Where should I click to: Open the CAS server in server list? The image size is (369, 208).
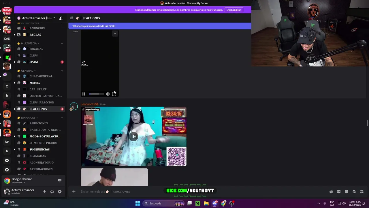pos(7,39)
